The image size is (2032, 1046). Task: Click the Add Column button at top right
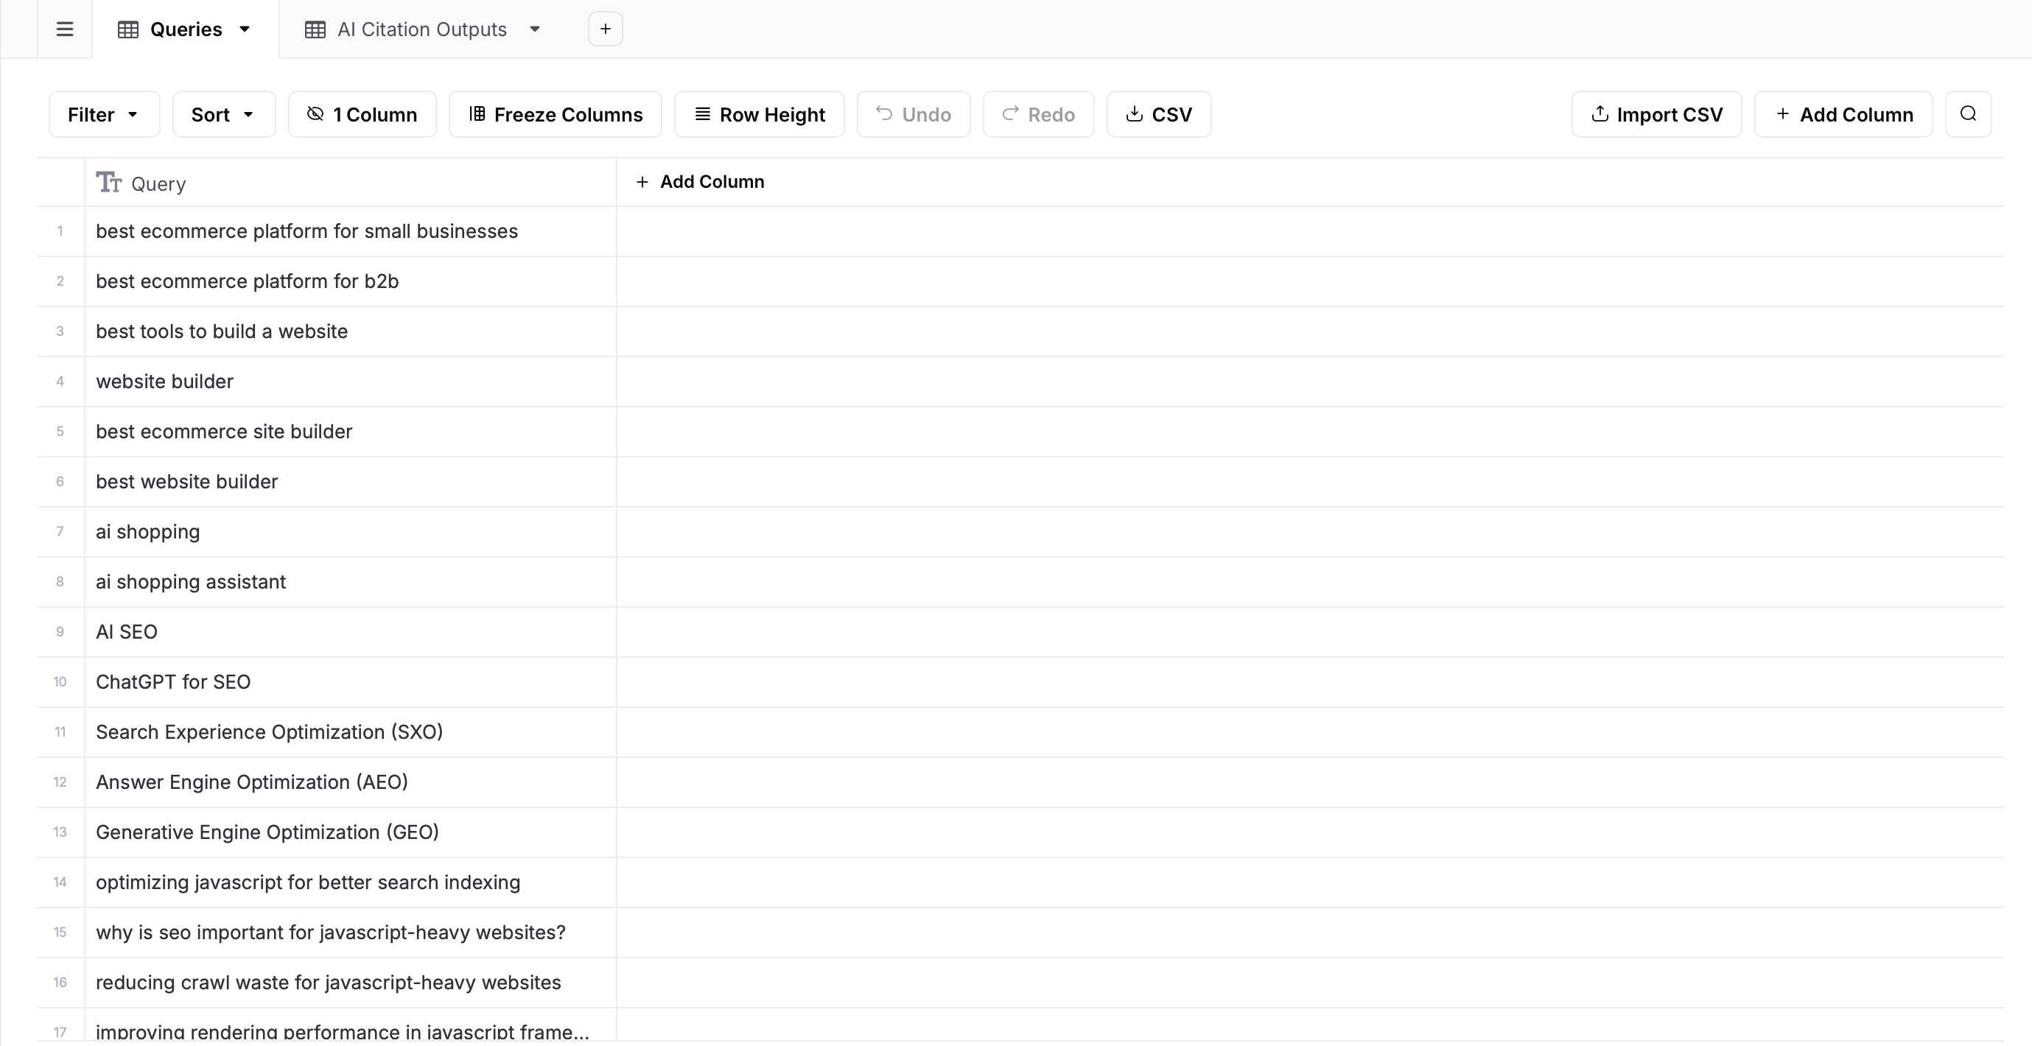(1843, 113)
